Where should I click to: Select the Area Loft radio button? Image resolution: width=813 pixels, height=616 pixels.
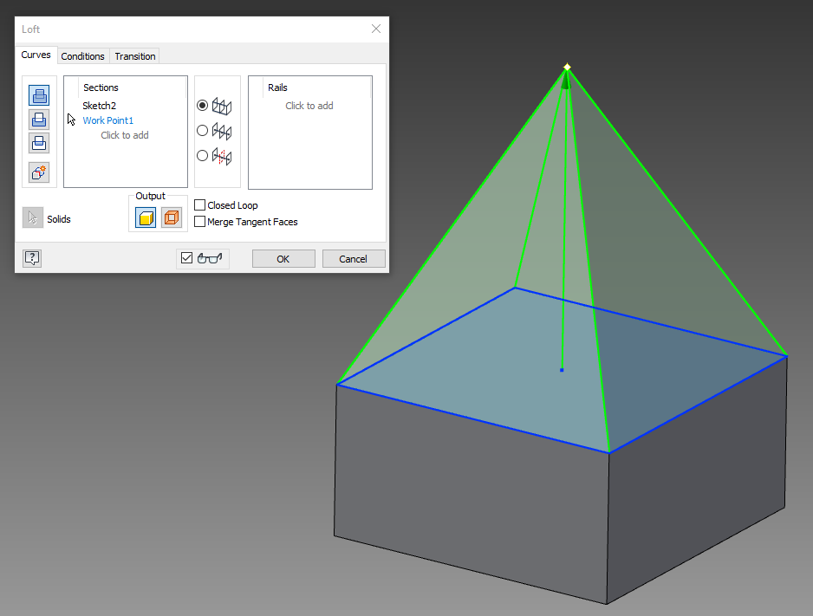click(x=201, y=156)
